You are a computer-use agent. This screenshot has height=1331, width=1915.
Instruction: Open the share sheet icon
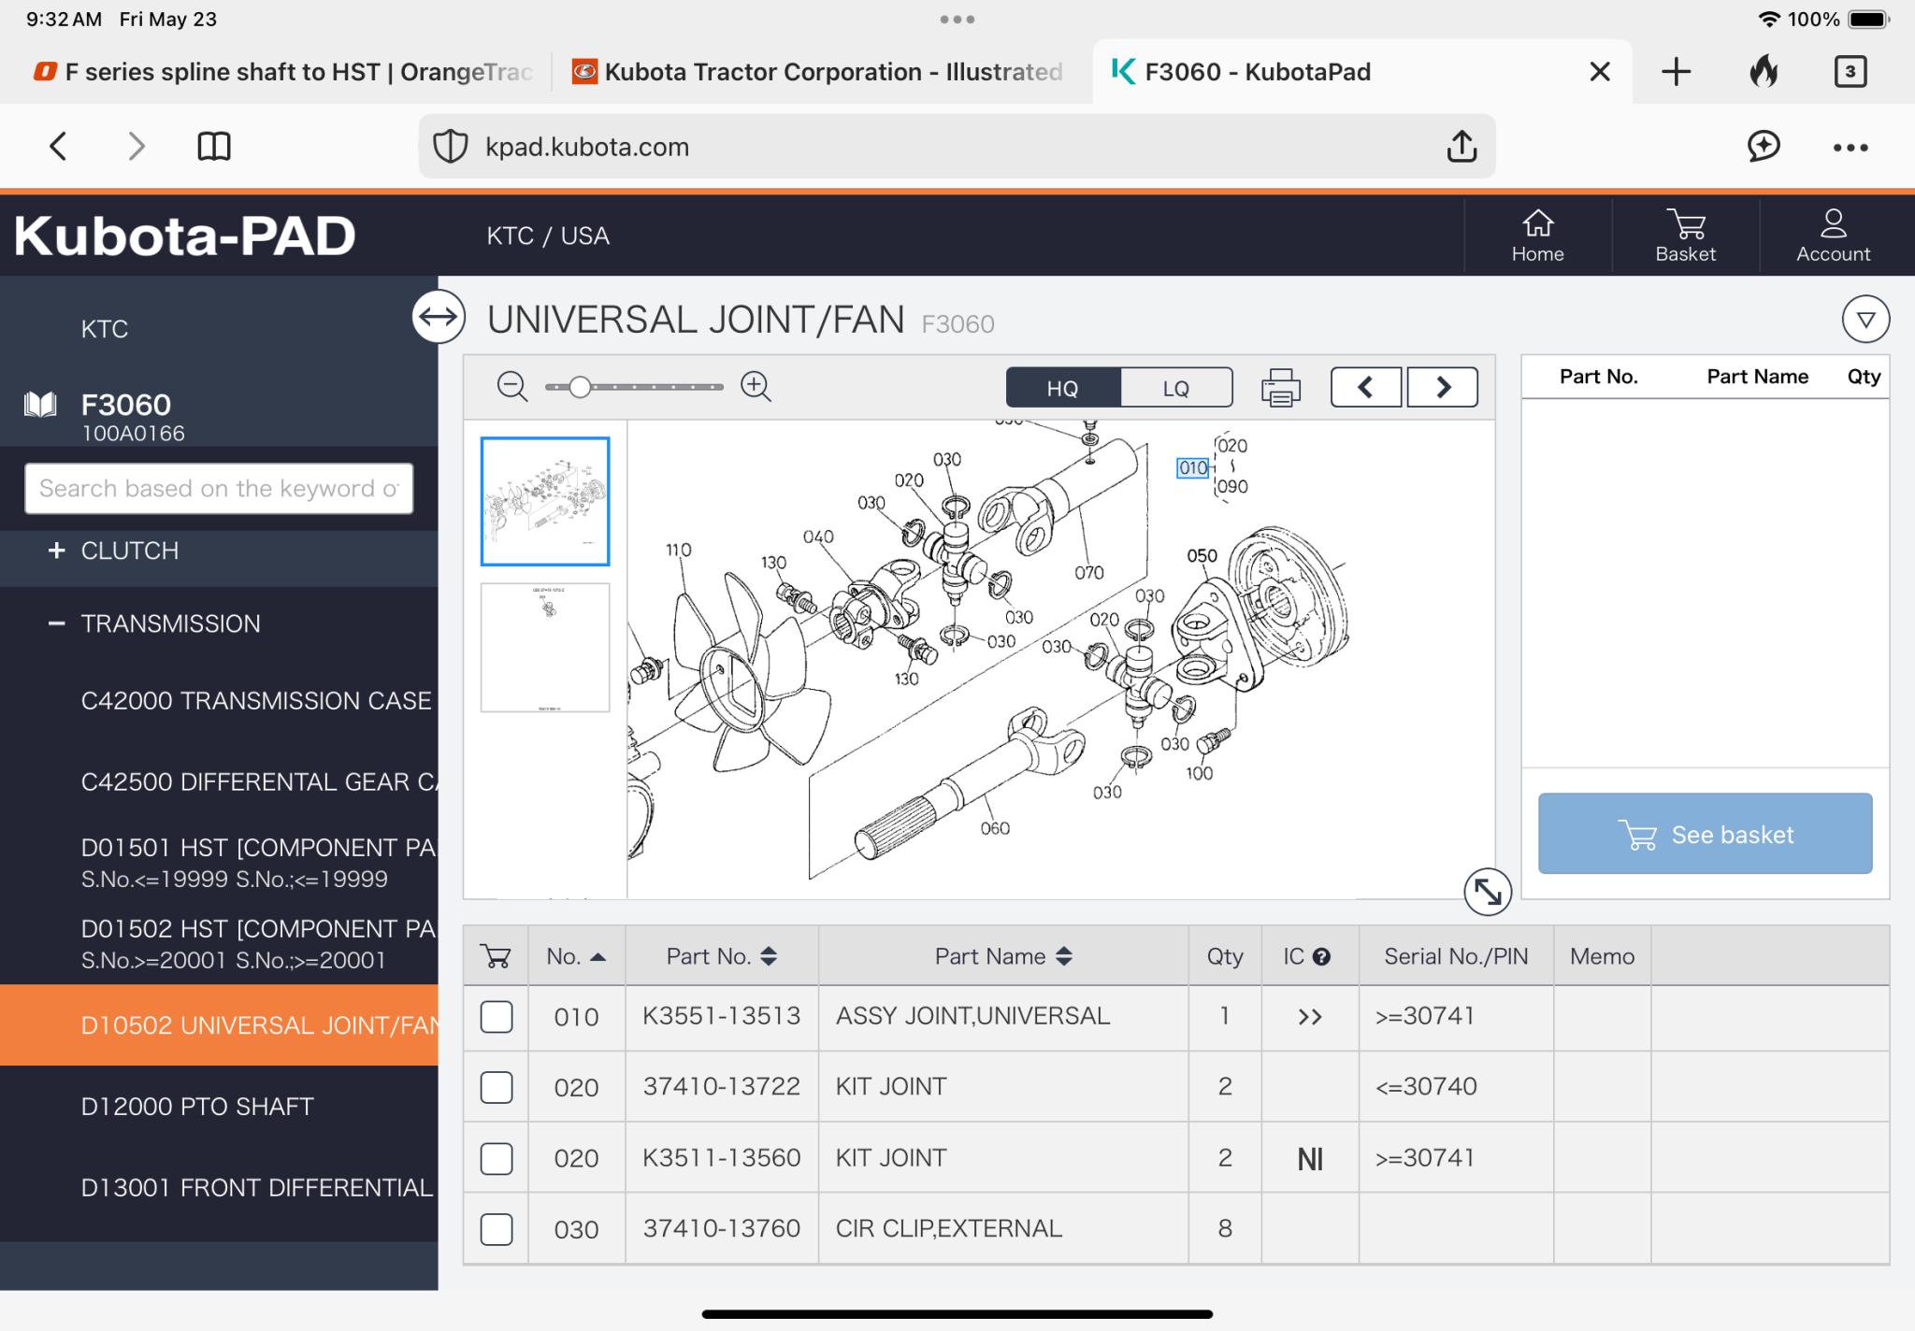point(1462,146)
